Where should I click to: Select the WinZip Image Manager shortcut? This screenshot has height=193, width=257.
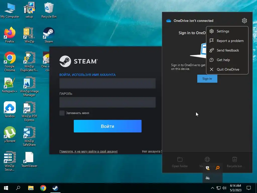(x=29, y=87)
